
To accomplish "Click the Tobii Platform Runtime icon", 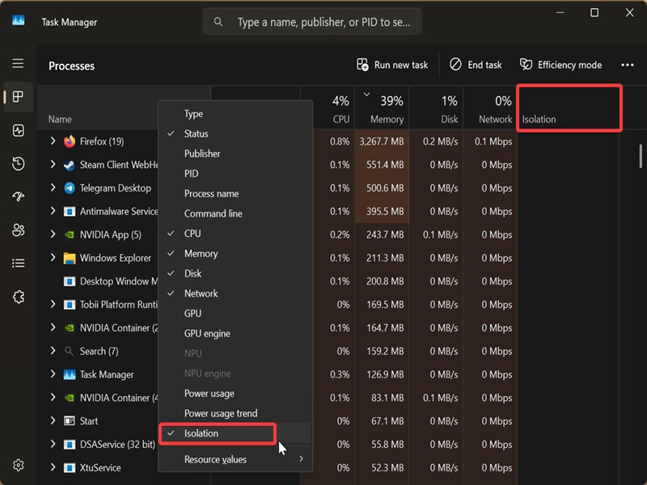I will [70, 305].
